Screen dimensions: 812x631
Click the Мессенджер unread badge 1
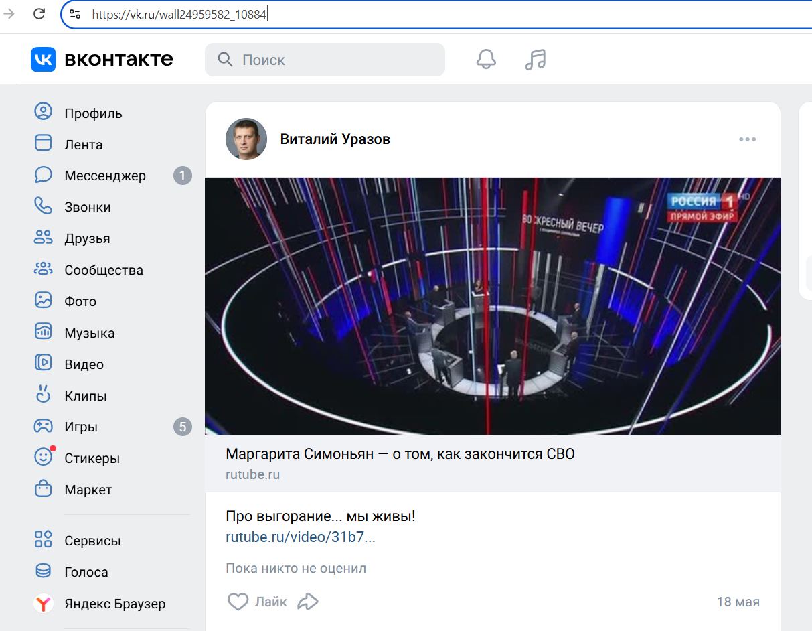click(183, 176)
